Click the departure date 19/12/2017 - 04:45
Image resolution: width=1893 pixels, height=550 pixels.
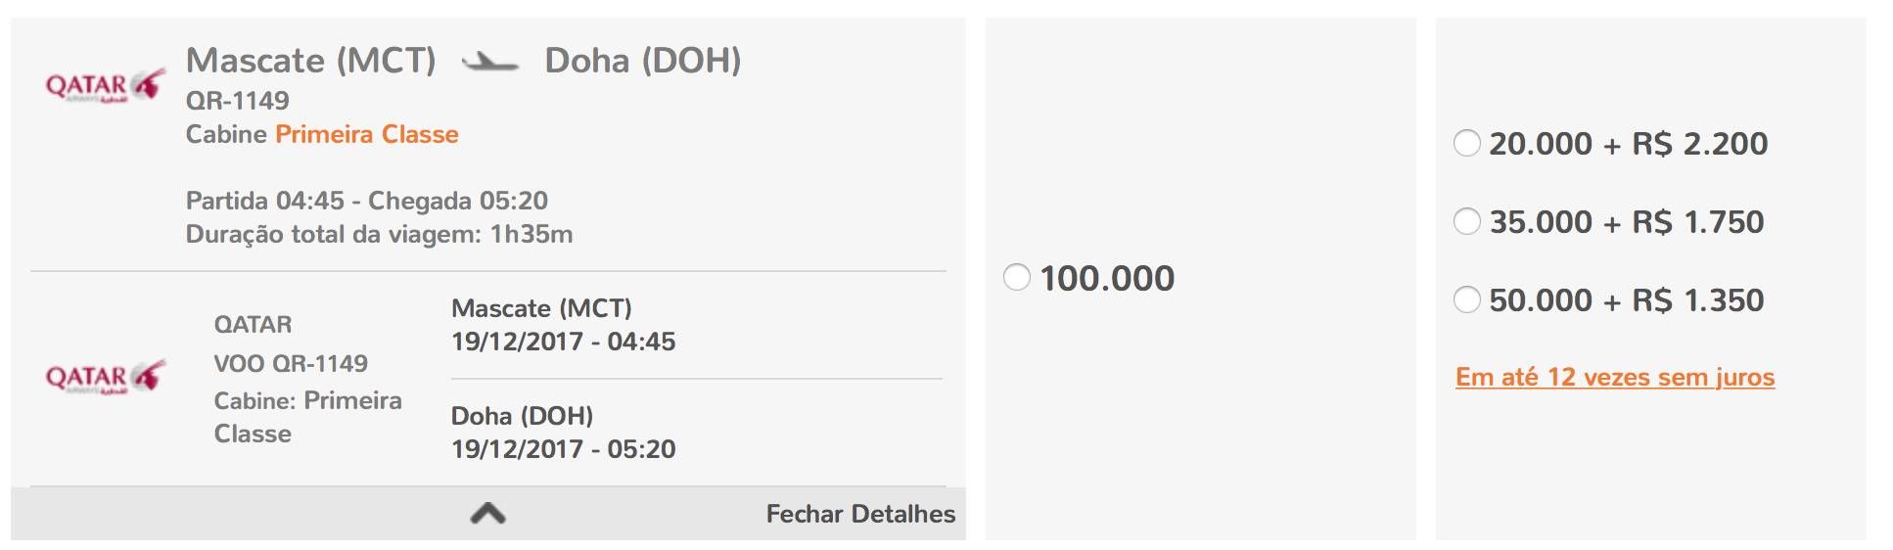[564, 342]
